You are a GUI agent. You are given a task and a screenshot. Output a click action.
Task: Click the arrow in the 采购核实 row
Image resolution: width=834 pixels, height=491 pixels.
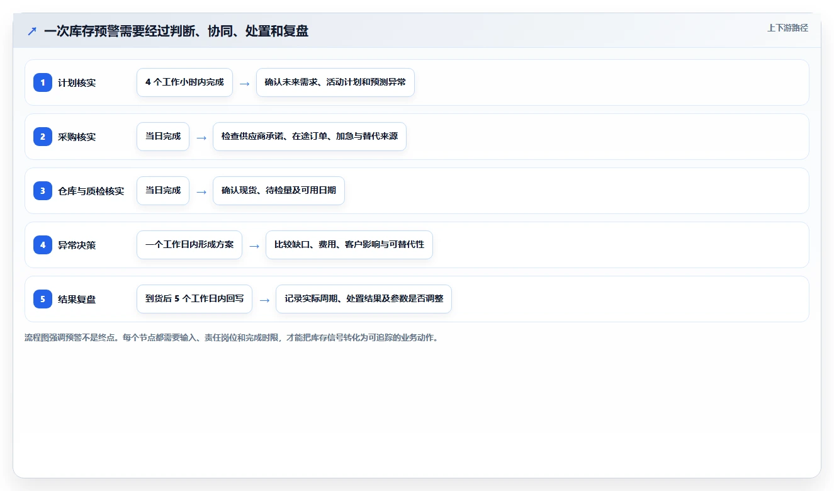[201, 137]
